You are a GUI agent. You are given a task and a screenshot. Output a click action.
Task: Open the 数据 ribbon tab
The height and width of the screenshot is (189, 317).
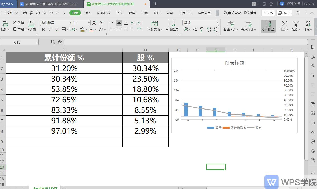[132, 13]
